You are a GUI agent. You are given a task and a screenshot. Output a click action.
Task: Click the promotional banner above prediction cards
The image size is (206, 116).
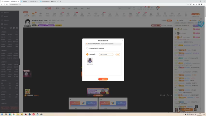(98, 91)
